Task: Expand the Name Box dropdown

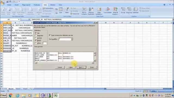Action: click(19, 20)
